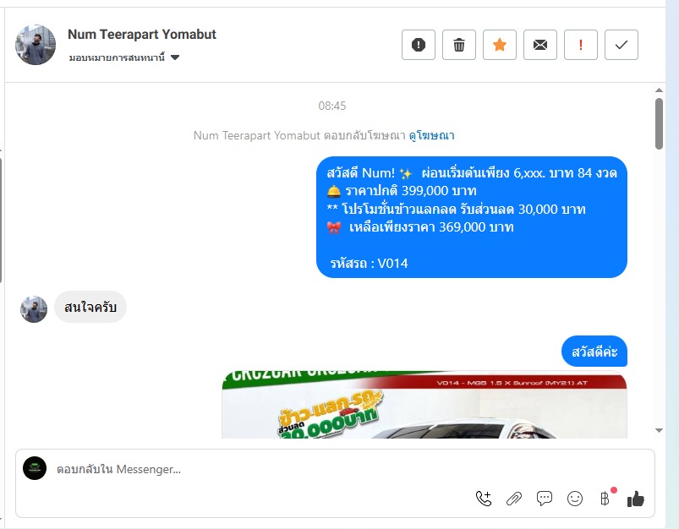This screenshot has width=679, height=529.
Task: Attach a file with paperclip icon
Action: [514, 499]
